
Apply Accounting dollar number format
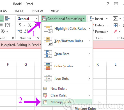coord(20,25)
